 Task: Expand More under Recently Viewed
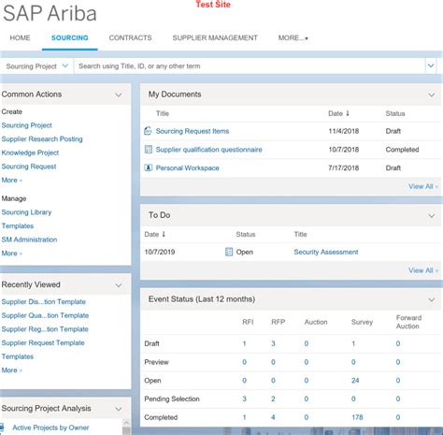click(12, 370)
